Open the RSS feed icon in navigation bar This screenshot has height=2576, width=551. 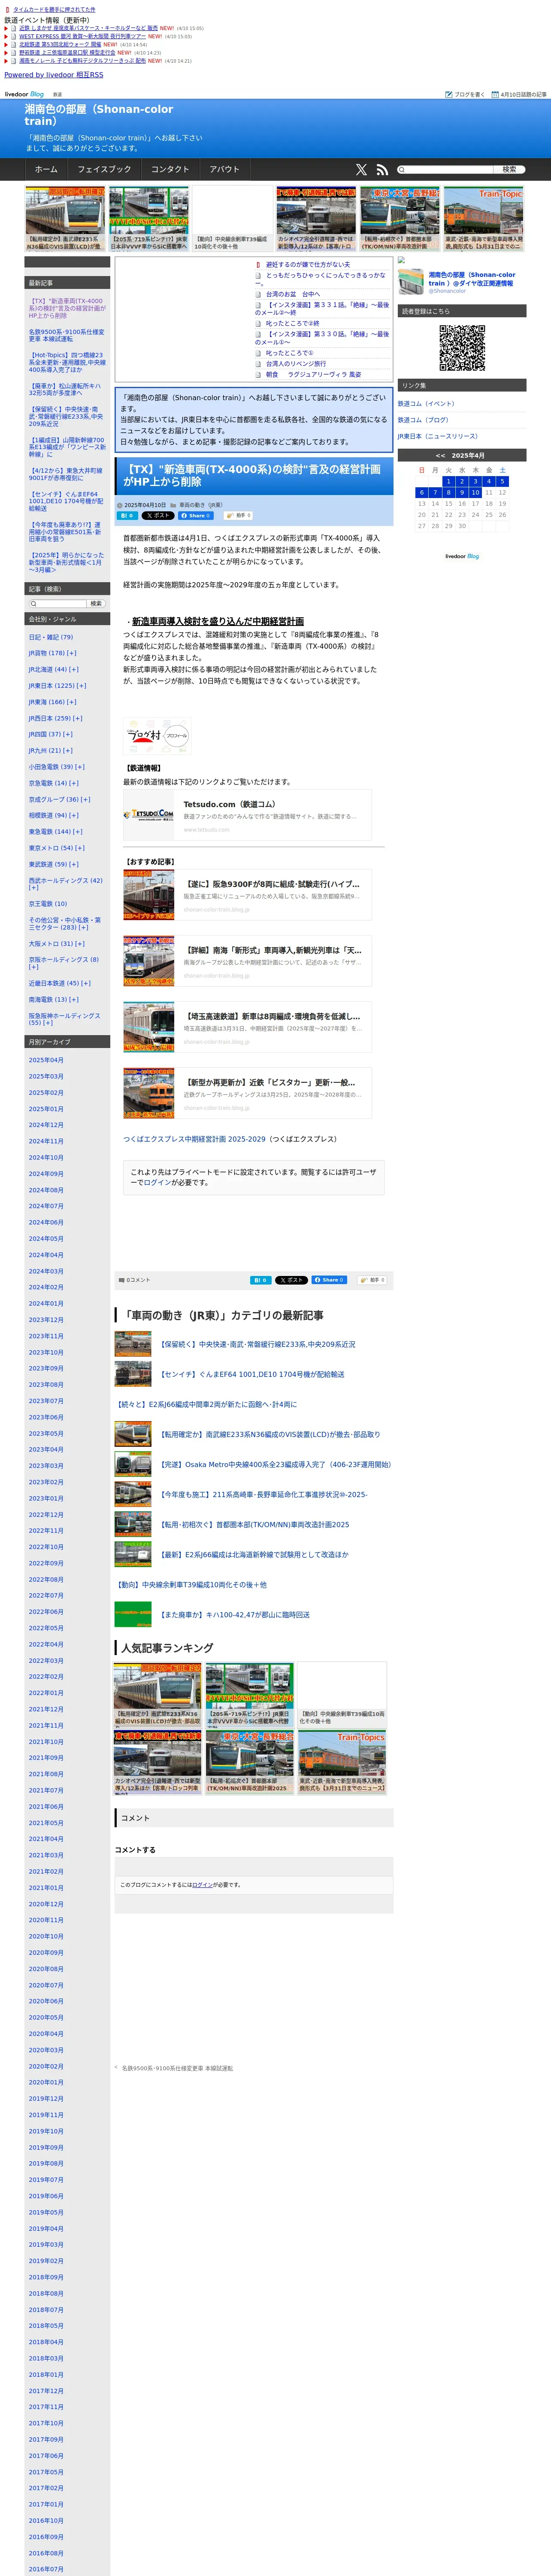381,170
